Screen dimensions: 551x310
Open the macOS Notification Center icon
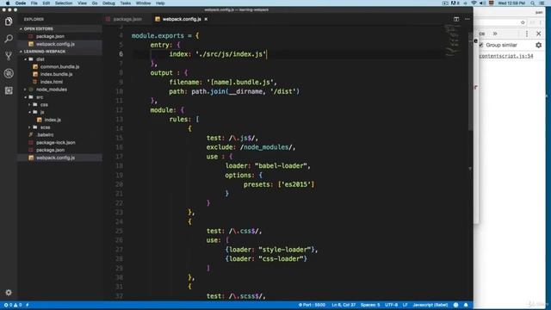(x=542, y=3)
